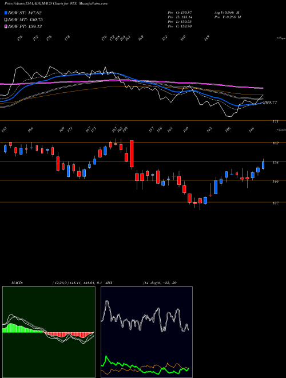Click the 137 price axis label
This screenshot has height=378, width=286.
[x=275, y=203]
